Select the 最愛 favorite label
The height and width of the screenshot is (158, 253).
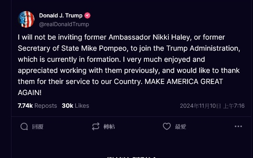click(x=181, y=126)
